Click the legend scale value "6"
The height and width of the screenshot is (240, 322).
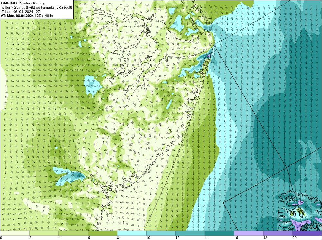(x=89, y=238)
